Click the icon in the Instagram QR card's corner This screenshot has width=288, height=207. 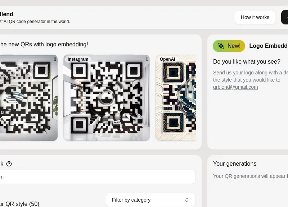[x=147, y=59]
